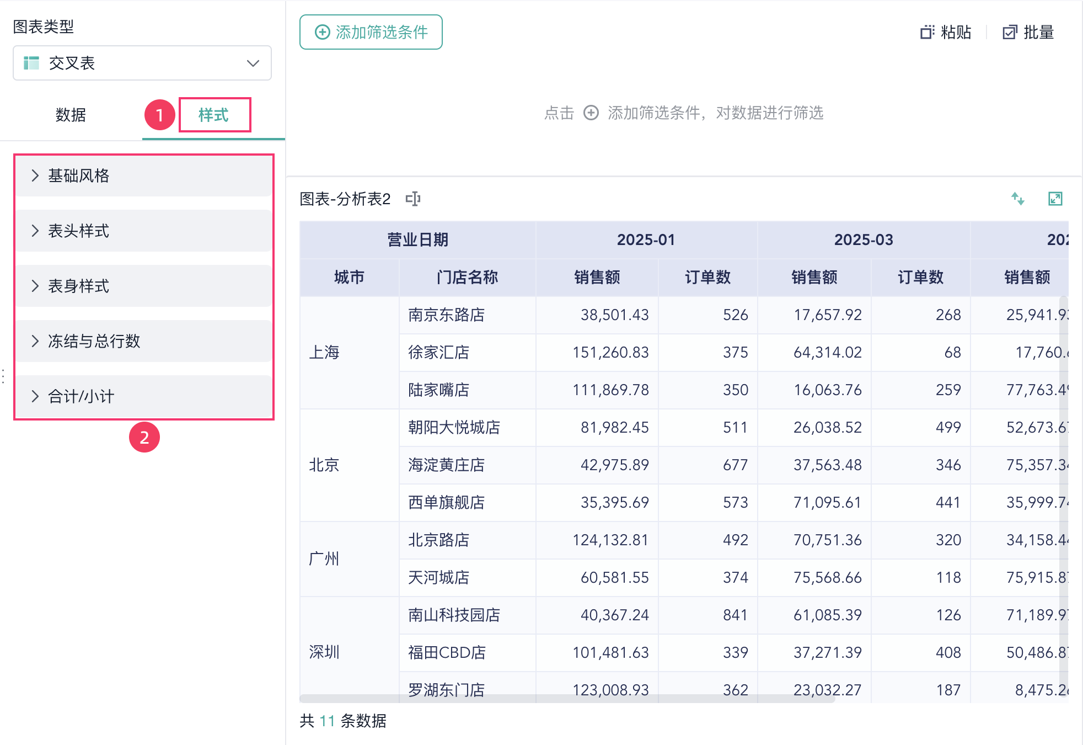1083x745 pixels.
Task: Click the order count 841
Action: [x=736, y=615]
